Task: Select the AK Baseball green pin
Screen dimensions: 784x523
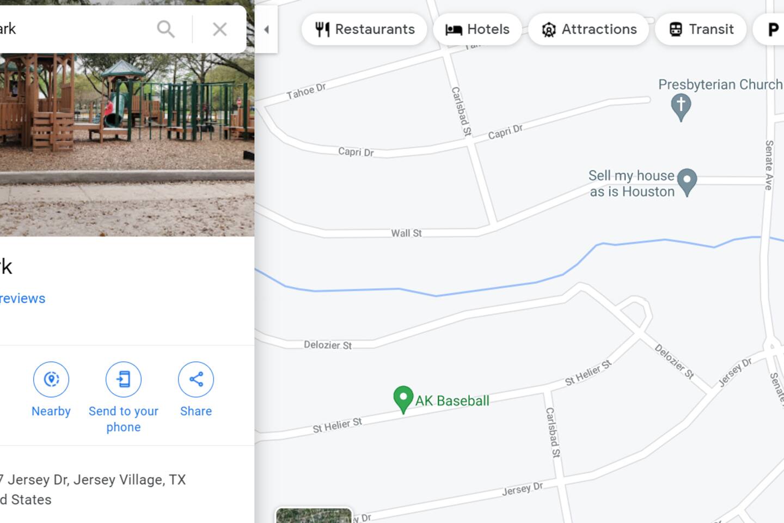Action: 403,399
